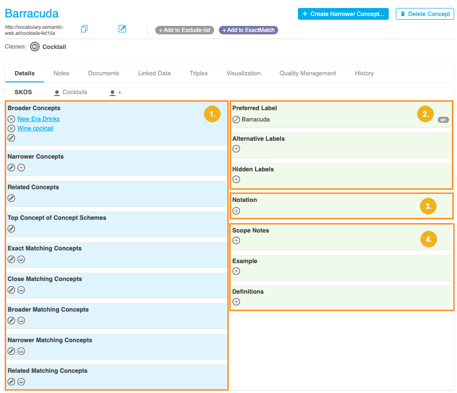
Task: Open the Cocktails custom scheme sub-tab
Action: pyautogui.click(x=71, y=93)
